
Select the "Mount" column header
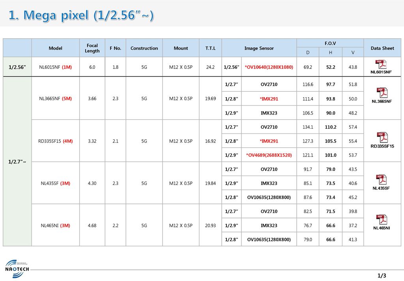click(181, 48)
